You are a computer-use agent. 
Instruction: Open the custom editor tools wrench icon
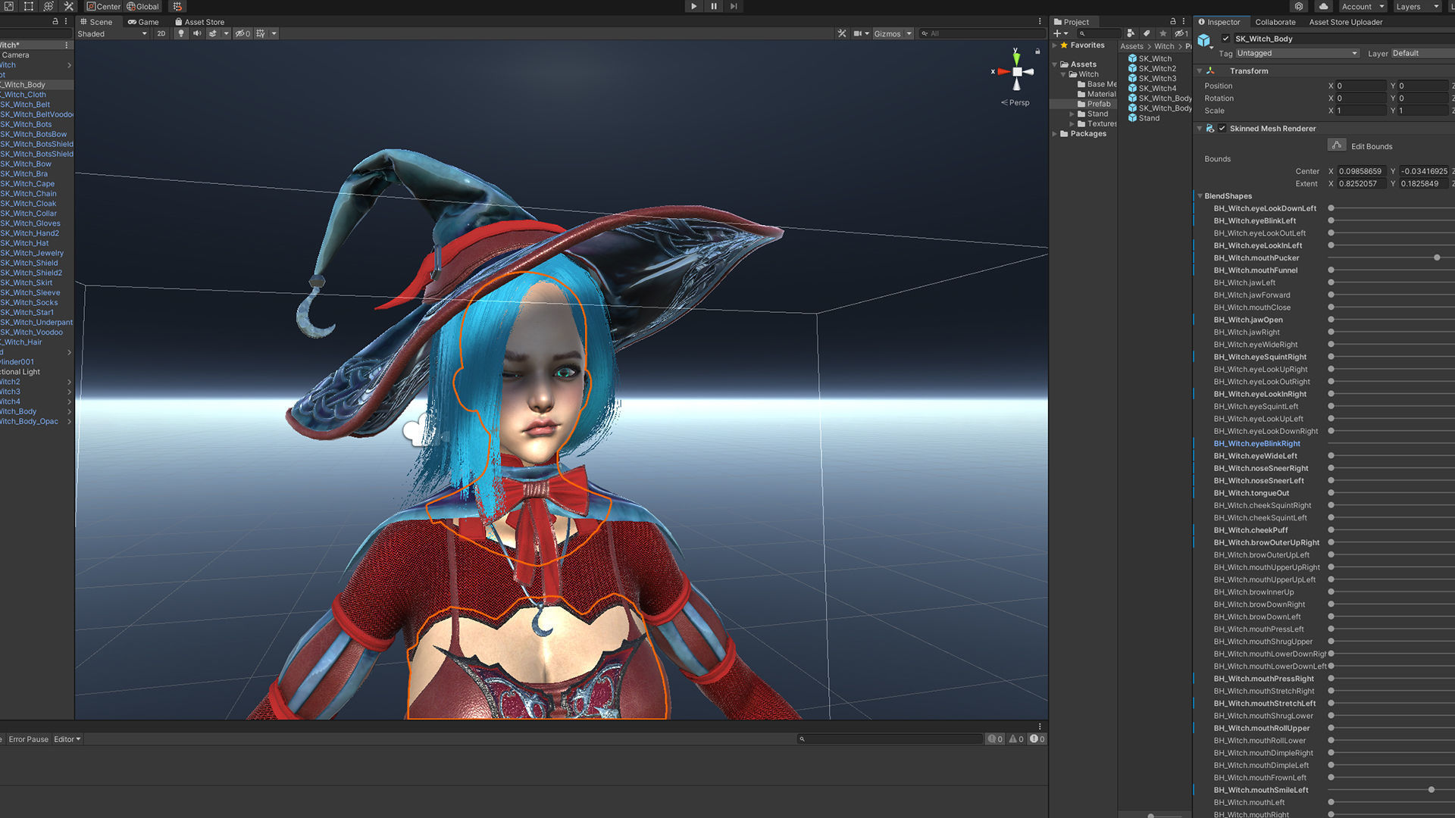[68, 6]
